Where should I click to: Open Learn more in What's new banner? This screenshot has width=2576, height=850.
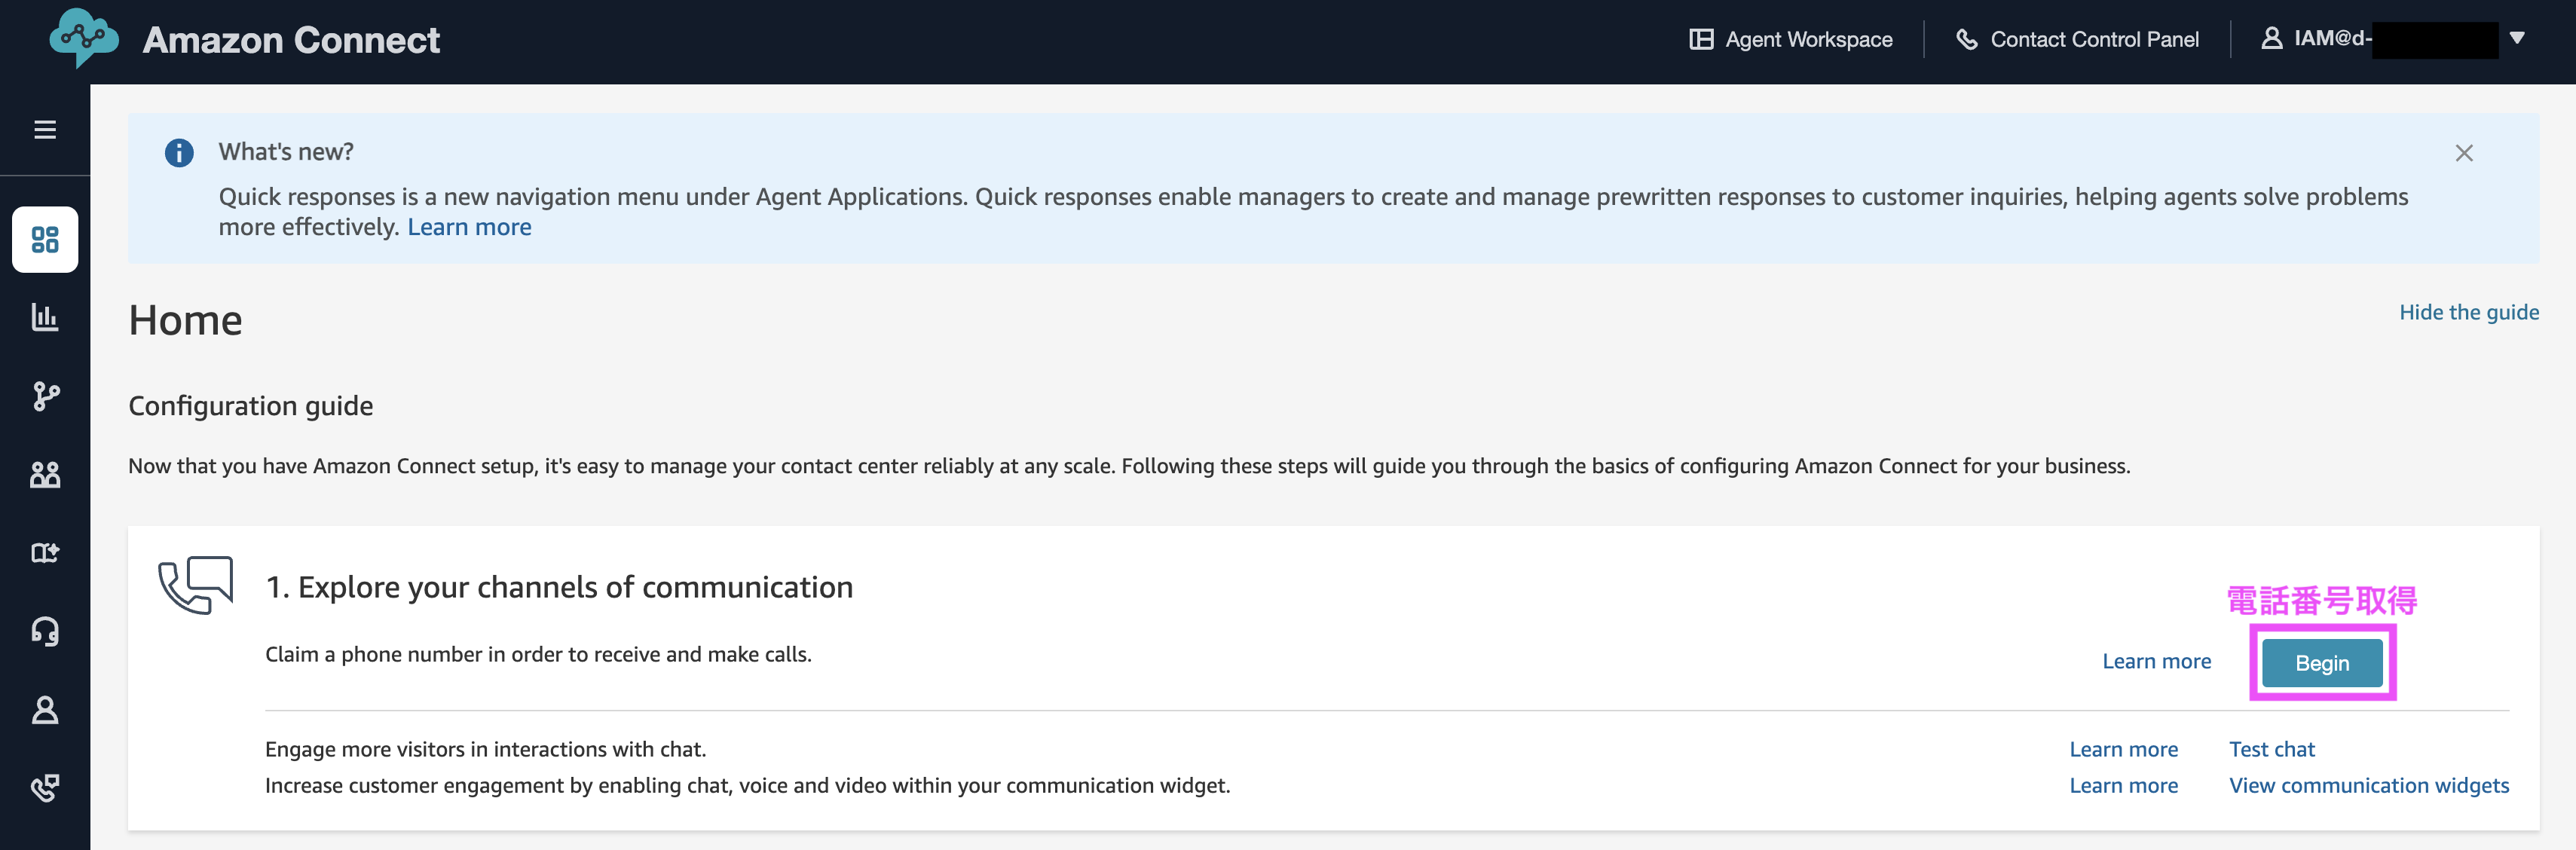[x=469, y=227]
